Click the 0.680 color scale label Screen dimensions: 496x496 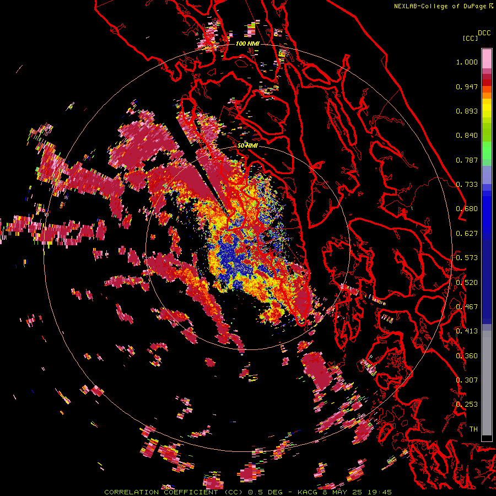point(467,209)
